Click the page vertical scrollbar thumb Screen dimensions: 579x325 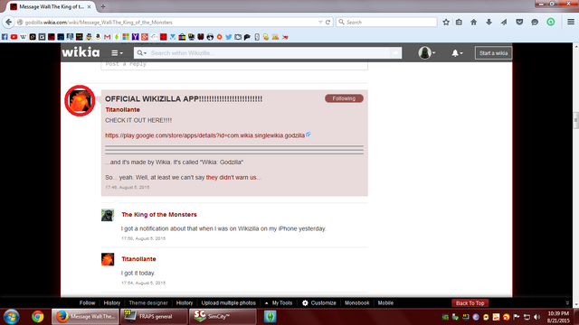tap(575, 120)
